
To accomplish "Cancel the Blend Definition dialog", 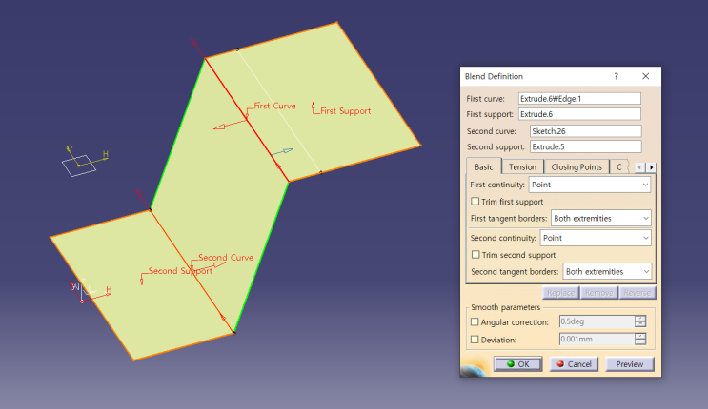I will [x=574, y=364].
